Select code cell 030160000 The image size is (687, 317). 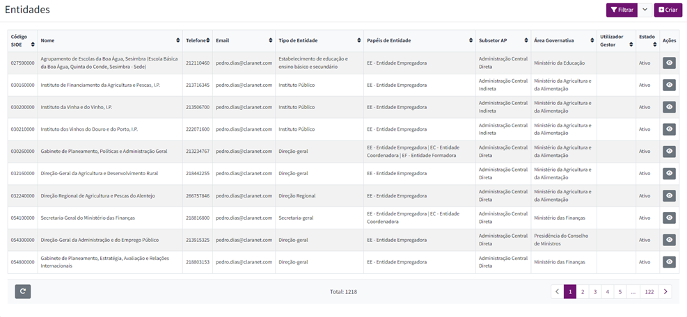click(22, 86)
